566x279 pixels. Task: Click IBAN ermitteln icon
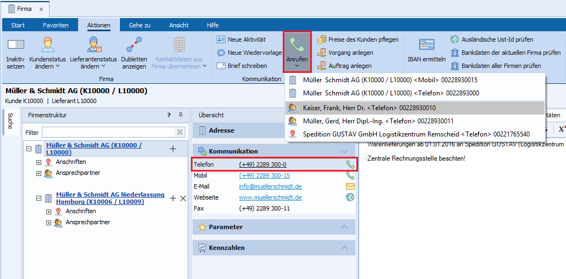click(426, 45)
